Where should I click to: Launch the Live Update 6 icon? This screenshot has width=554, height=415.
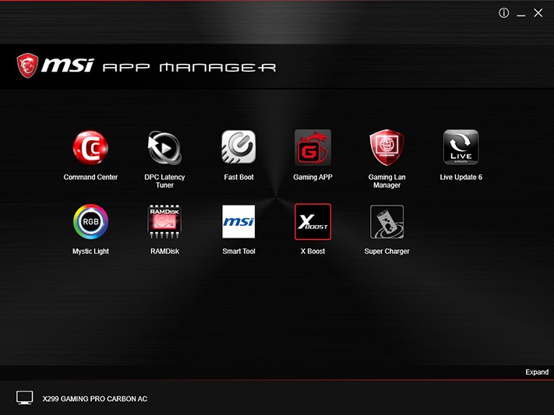461,147
